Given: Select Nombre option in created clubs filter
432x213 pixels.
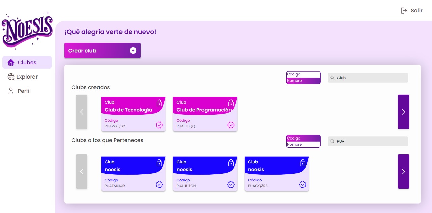Looking at the screenshot, I should point(303,81).
